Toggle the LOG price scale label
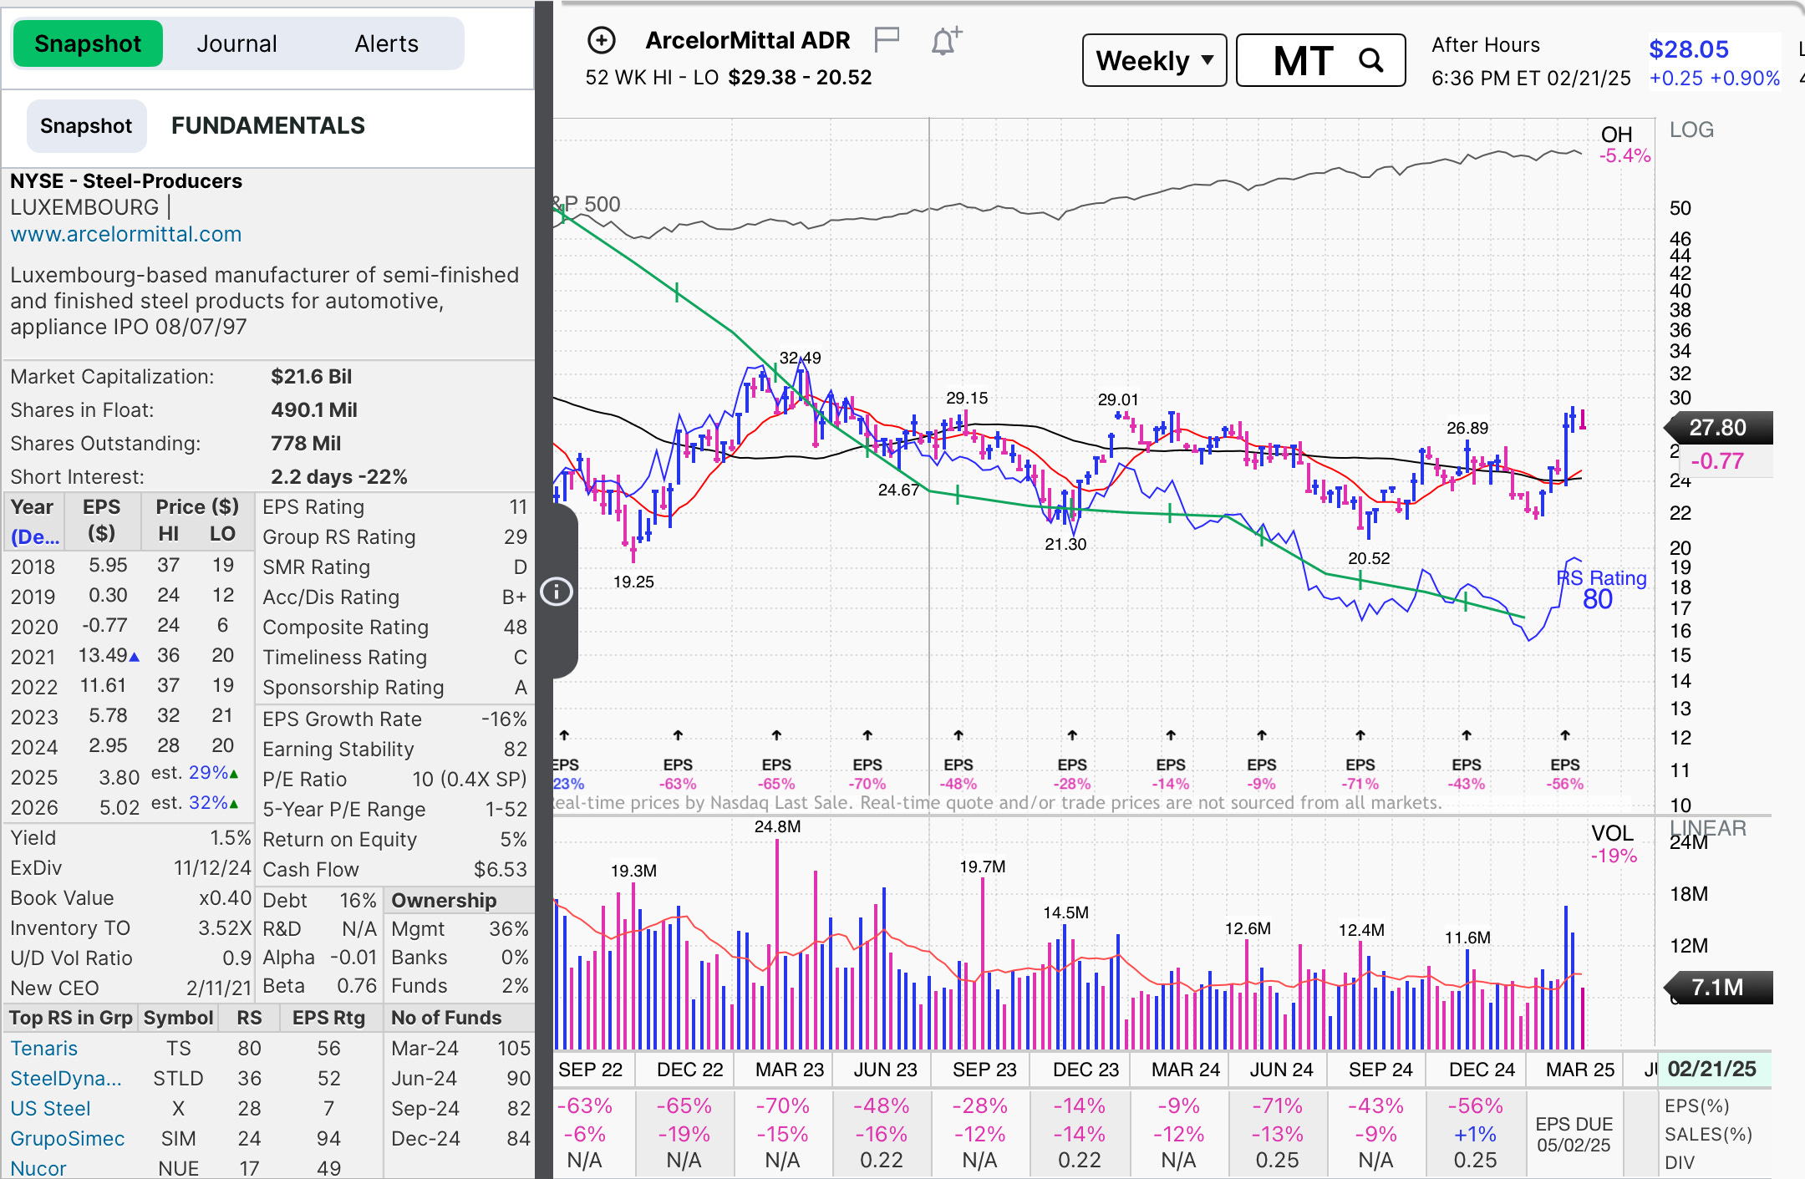The width and height of the screenshot is (1805, 1179). 1691,130
